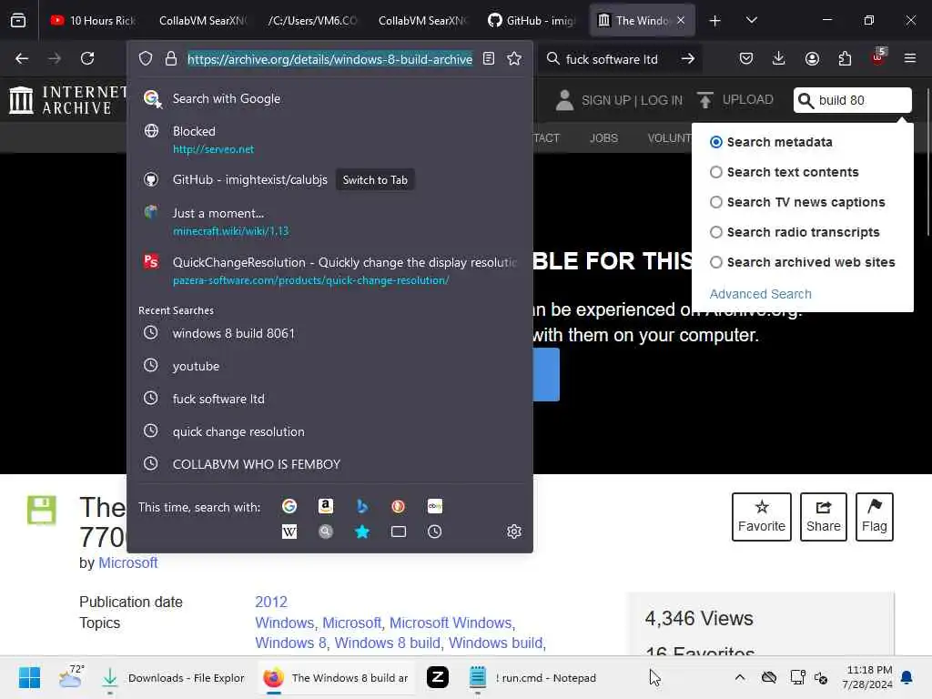
Task: Open run.cmd Notepad from taskbar
Action: [x=532, y=677]
